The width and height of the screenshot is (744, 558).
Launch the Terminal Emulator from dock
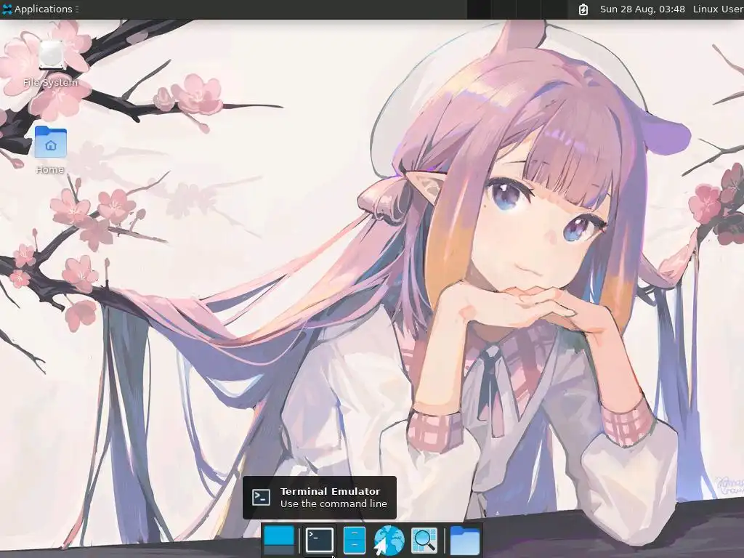coord(320,540)
